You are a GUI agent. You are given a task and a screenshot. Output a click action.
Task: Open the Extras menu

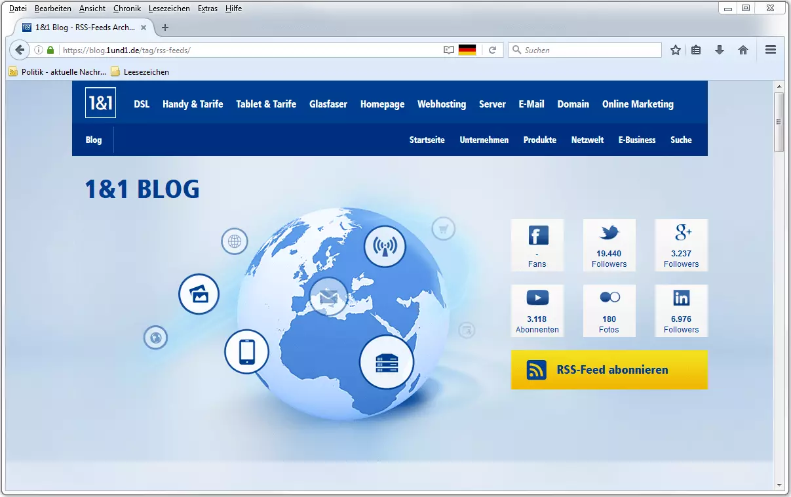click(x=208, y=9)
